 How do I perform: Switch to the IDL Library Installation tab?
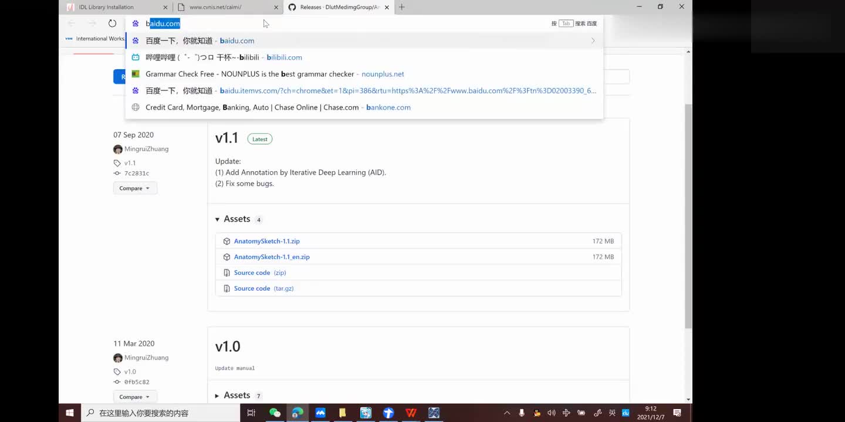coord(106,7)
